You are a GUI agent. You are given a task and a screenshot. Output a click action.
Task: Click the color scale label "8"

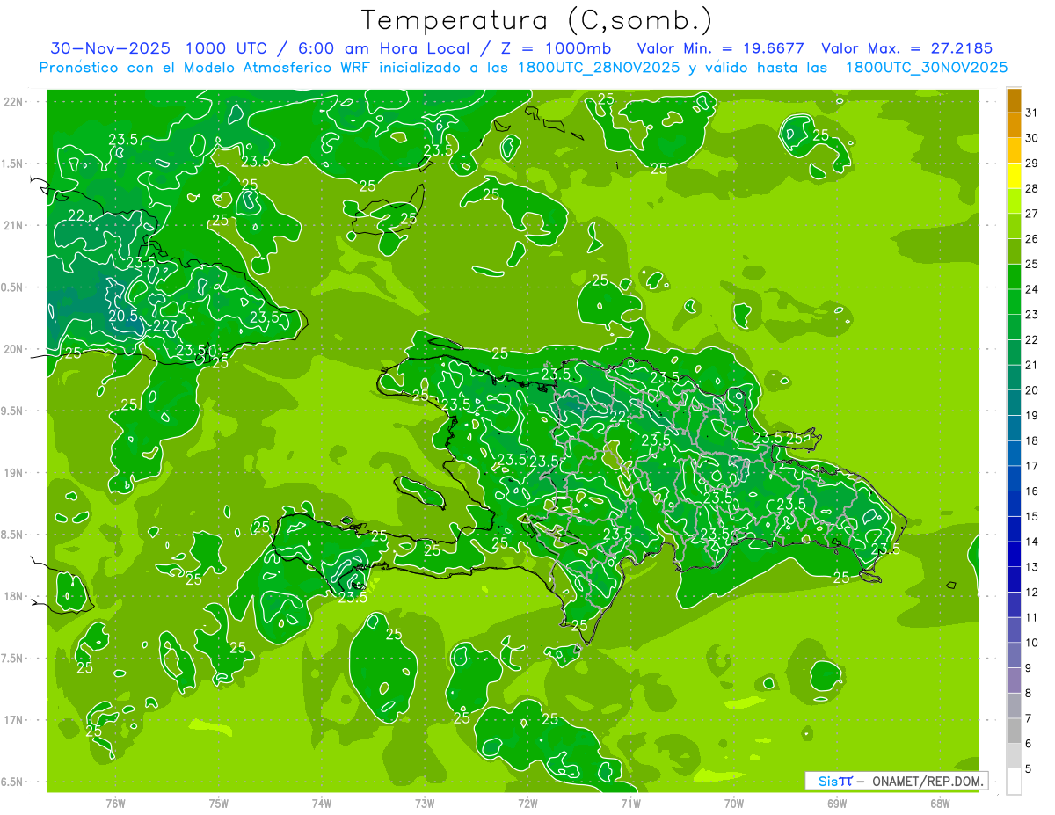pos(1029,694)
